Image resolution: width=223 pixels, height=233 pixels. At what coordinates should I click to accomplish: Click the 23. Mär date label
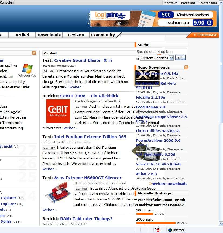click(81, 107)
